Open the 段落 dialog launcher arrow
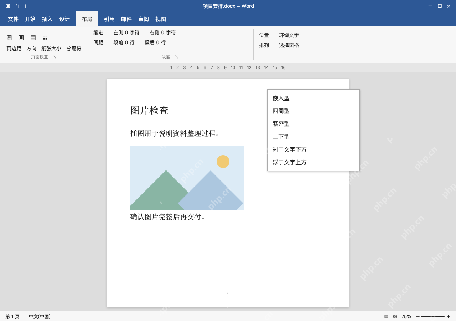456x321 pixels. [x=176, y=57]
